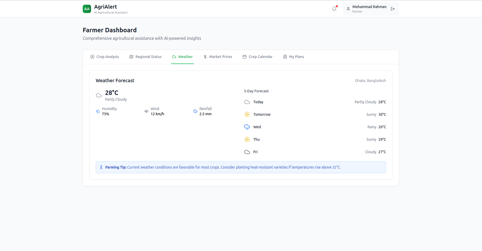Click the Rainfall cloud icon
Screen dimensions: 482x251
click(x=195, y=111)
